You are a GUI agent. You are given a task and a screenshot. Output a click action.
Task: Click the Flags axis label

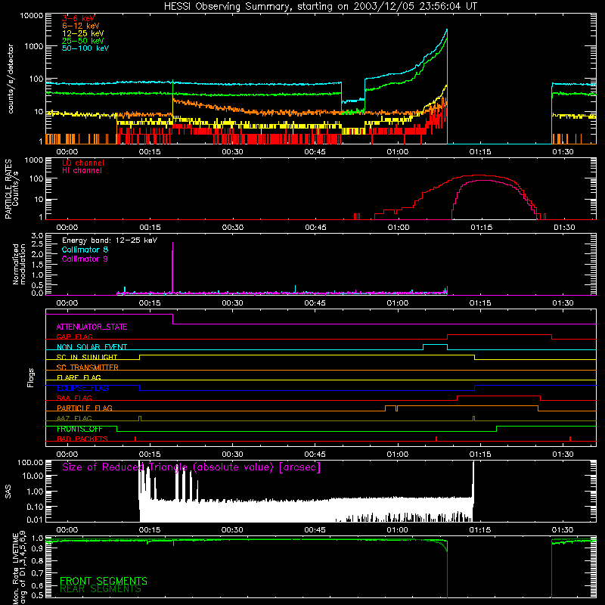[31, 377]
